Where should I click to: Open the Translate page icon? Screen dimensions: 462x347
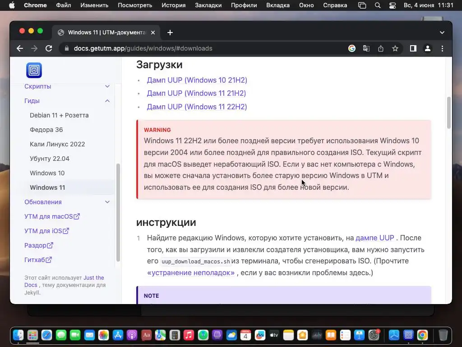(366, 48)
